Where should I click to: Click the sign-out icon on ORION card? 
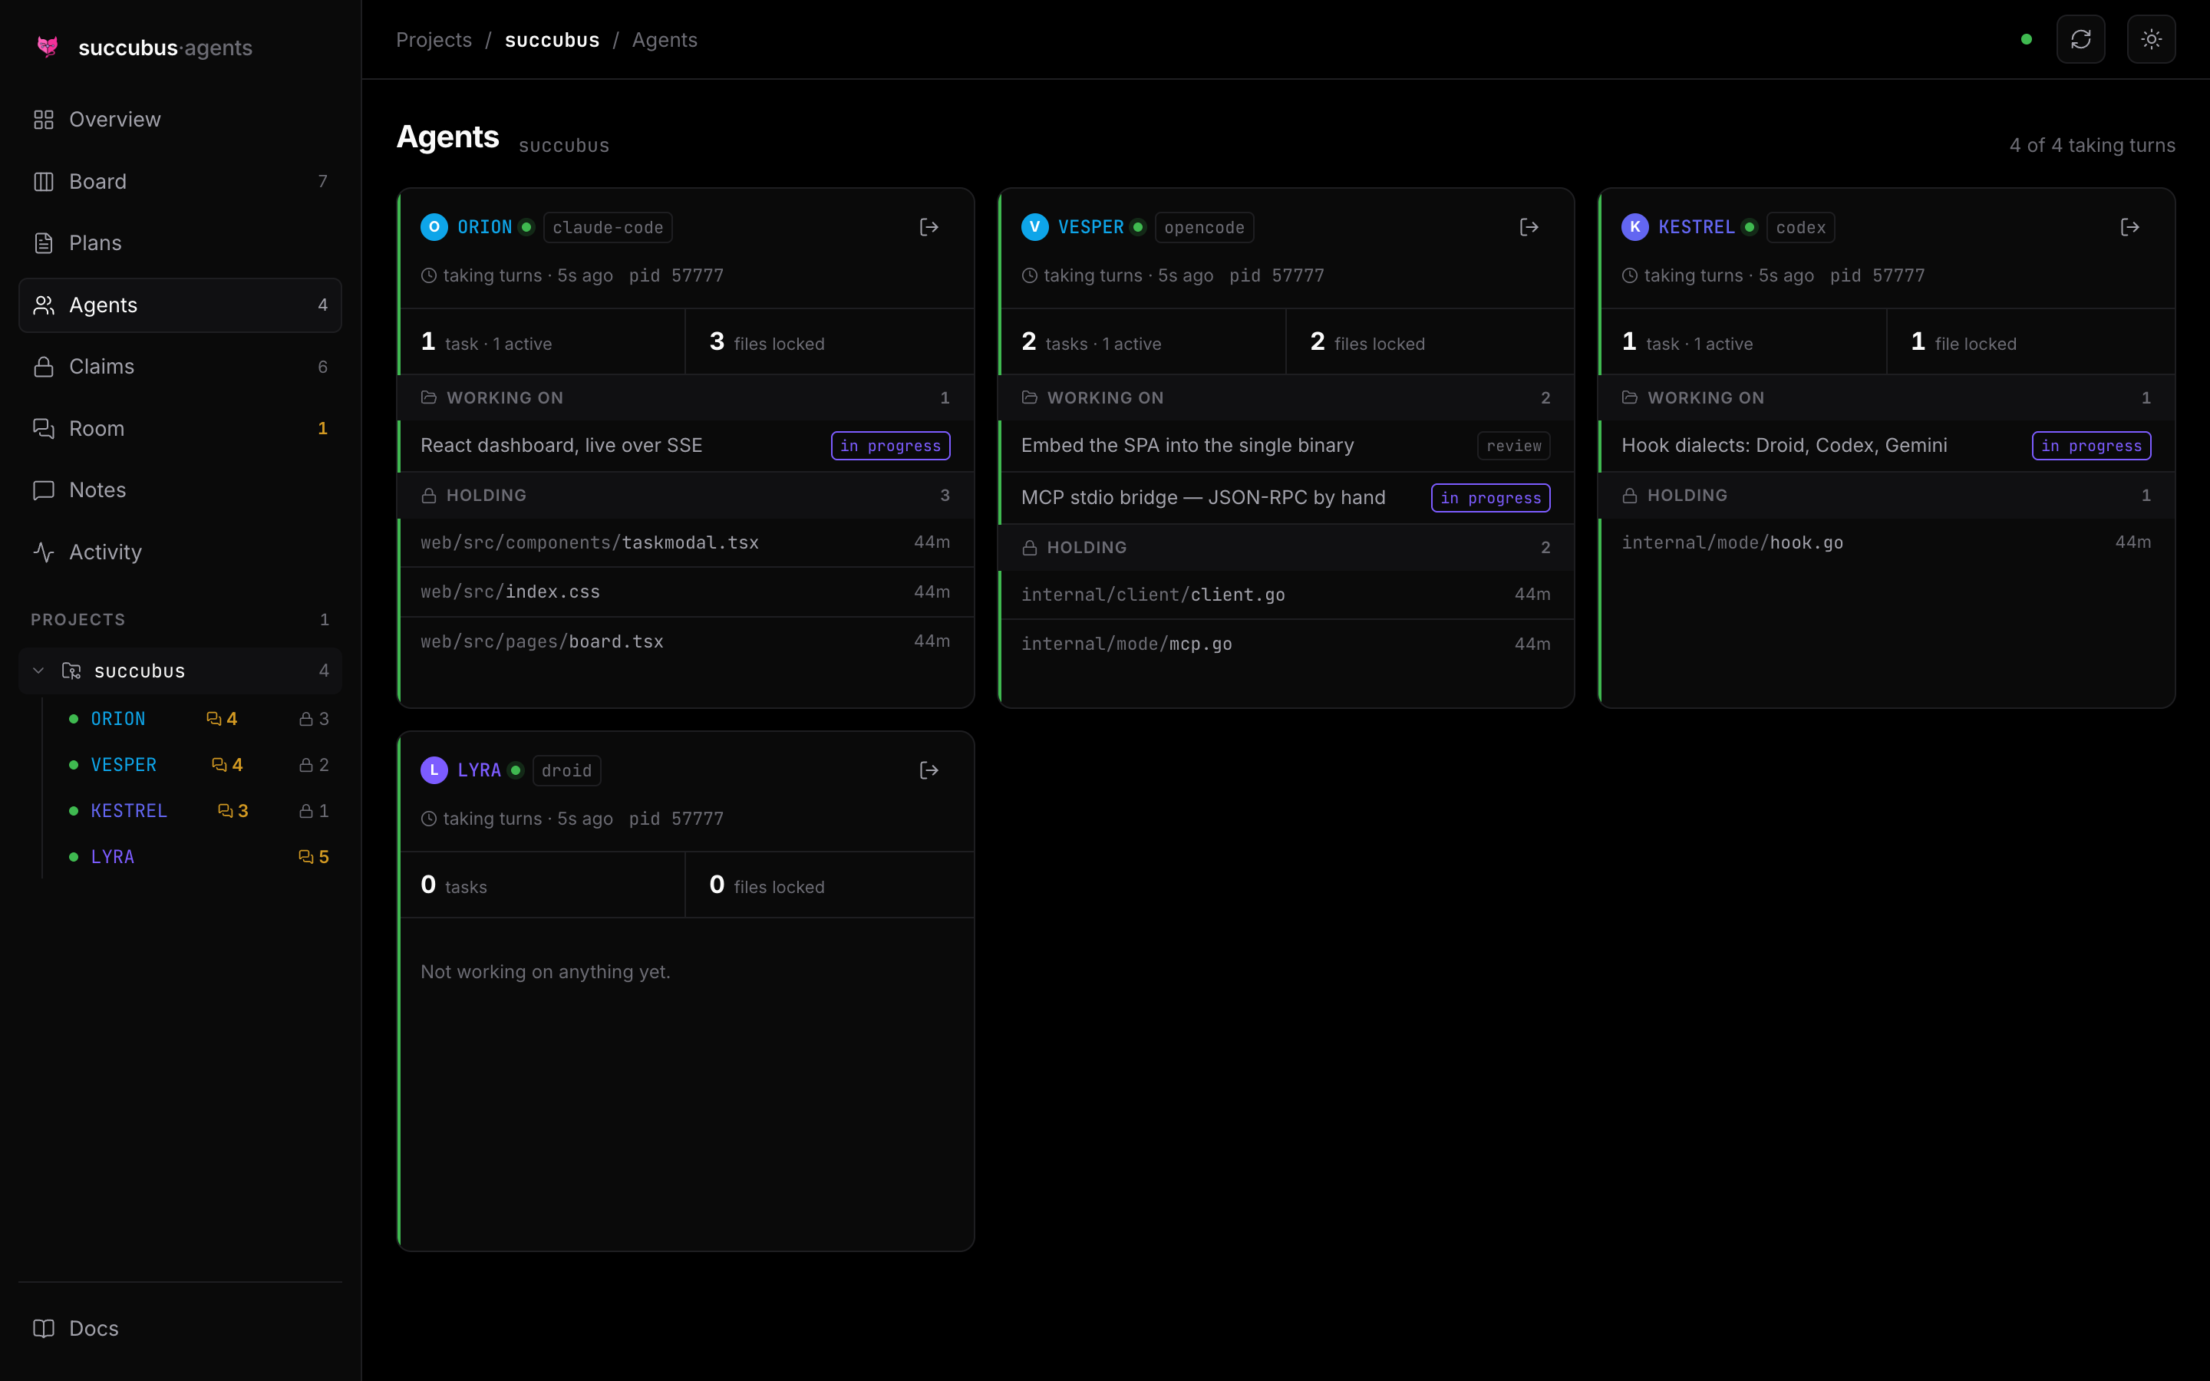pyautogui.click(x=929, y=227)
